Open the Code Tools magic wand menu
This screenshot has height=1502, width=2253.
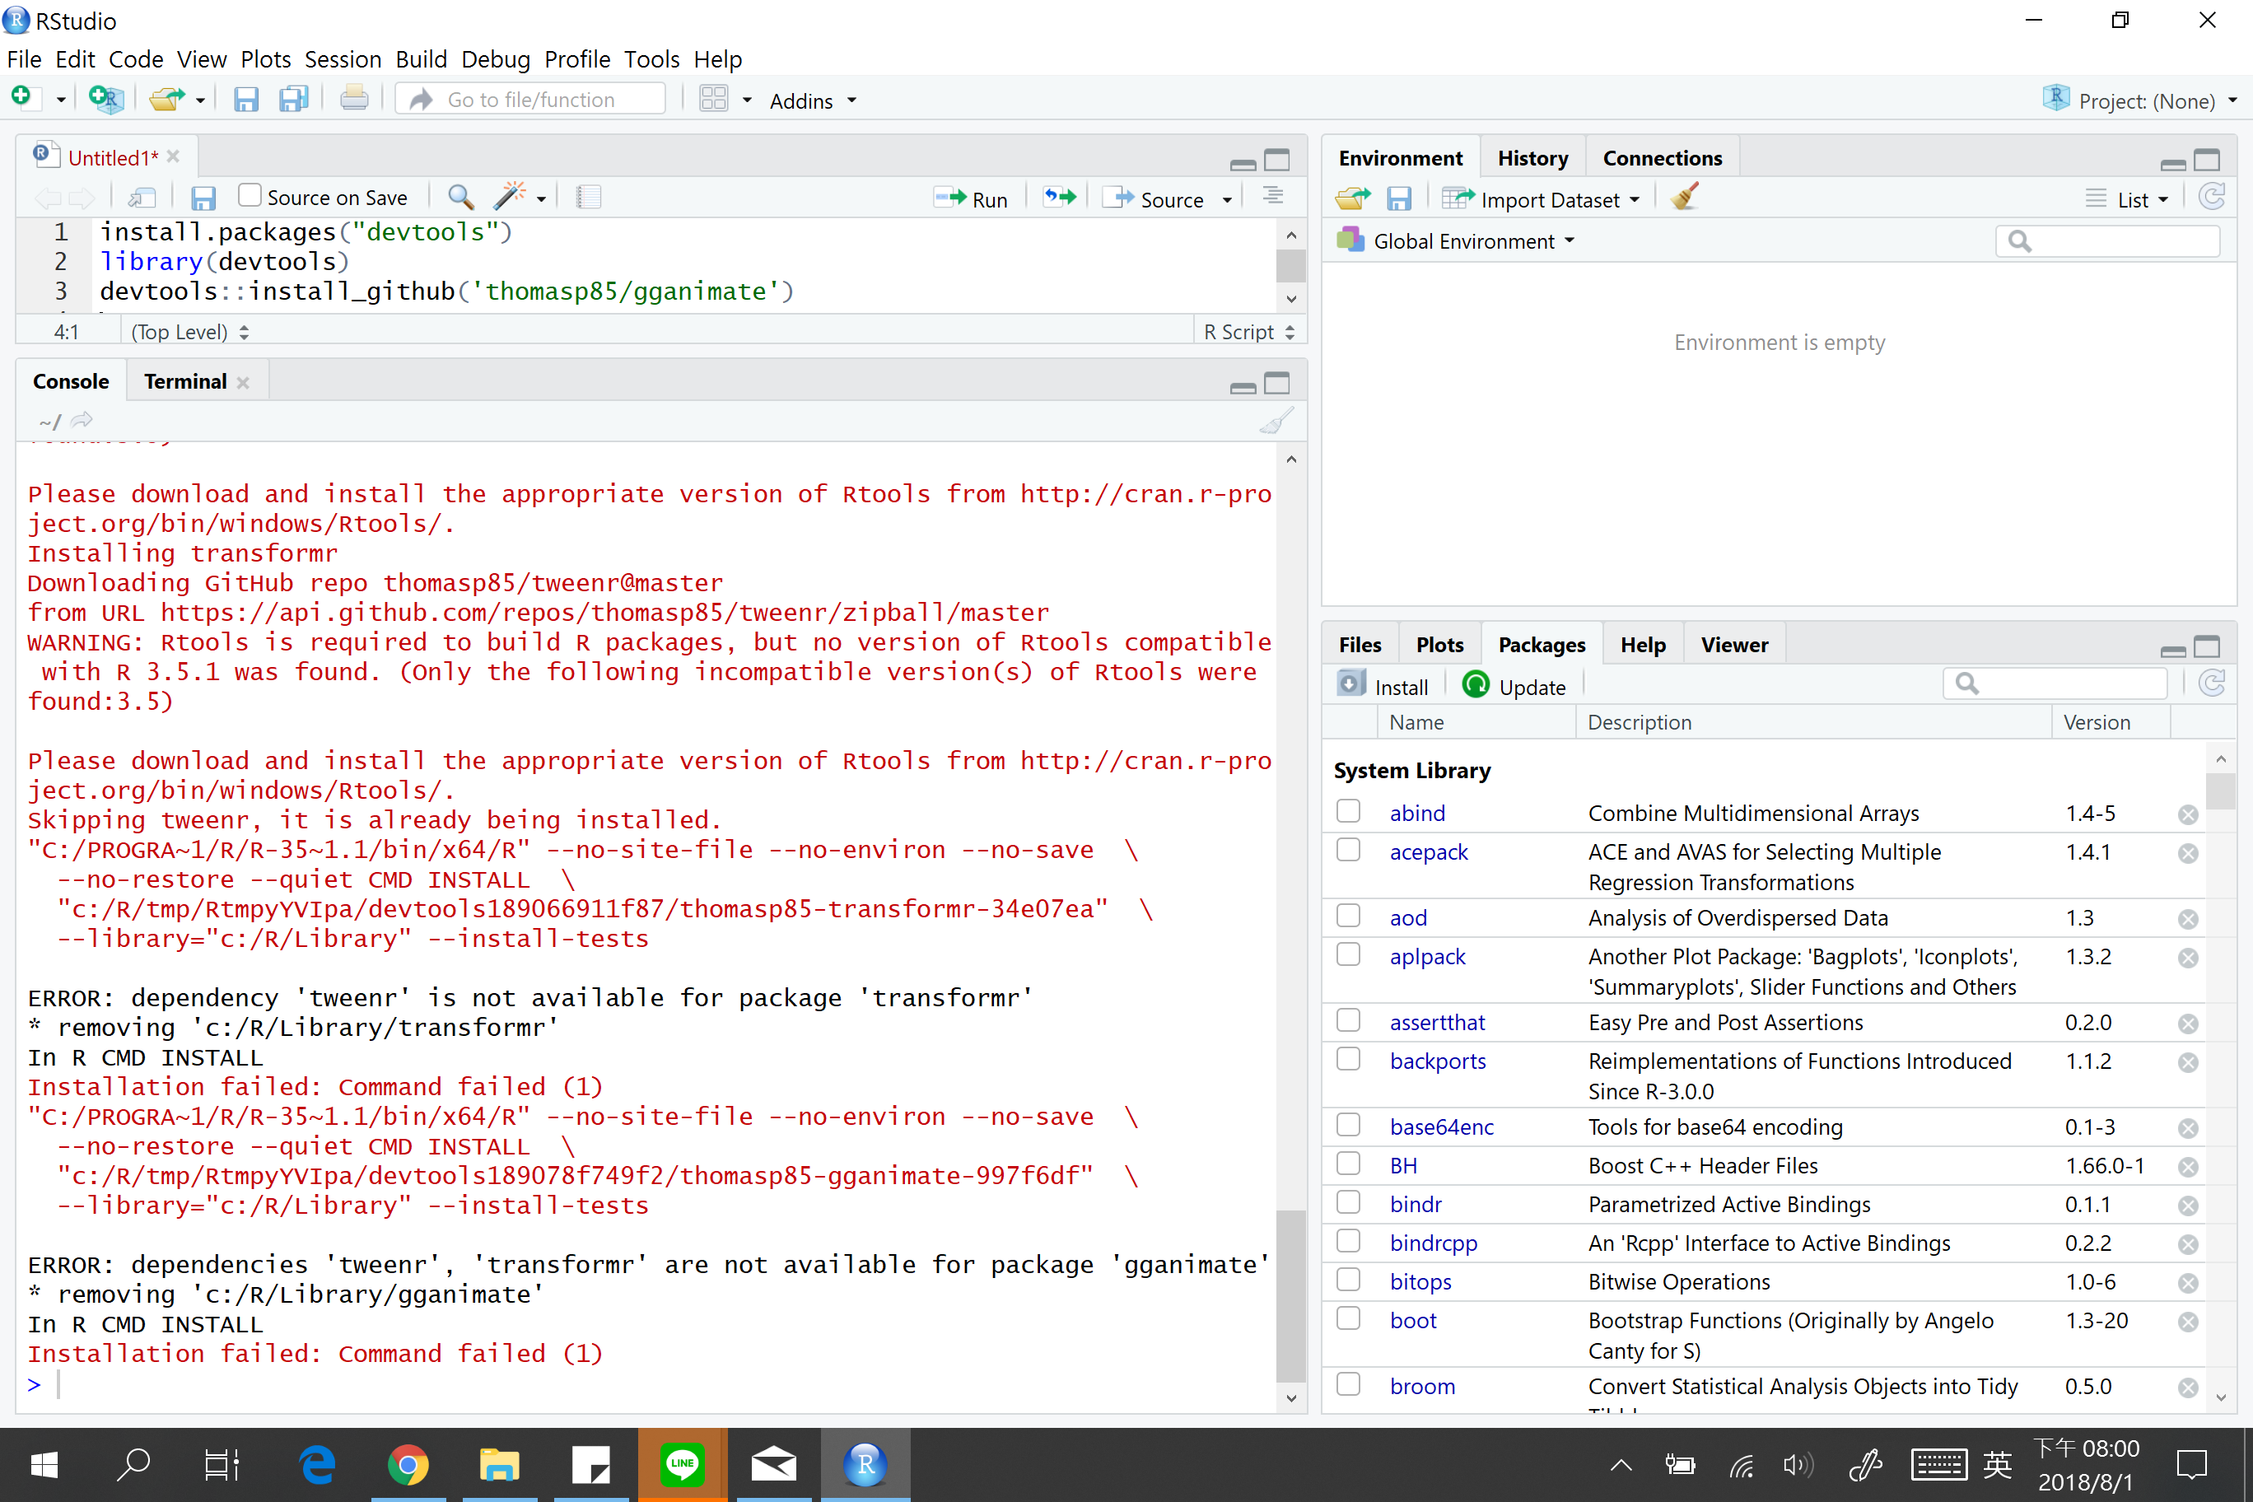click(x=512, y=196)
